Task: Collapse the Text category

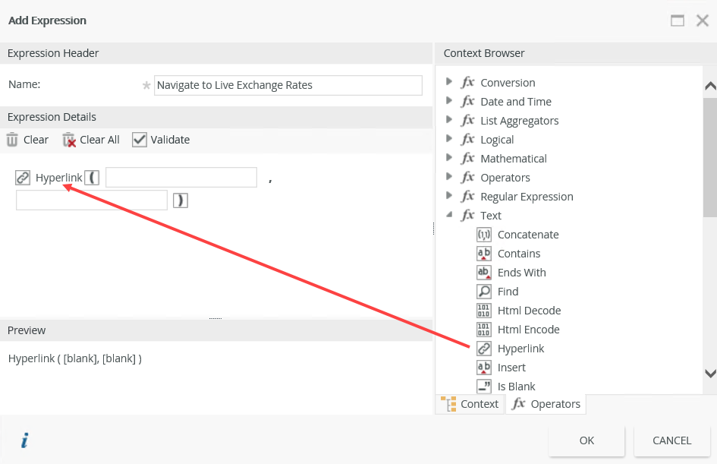Action: [449, 214]
